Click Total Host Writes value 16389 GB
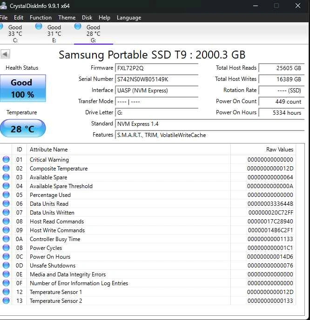310x320 pixels. pos(282,79)
